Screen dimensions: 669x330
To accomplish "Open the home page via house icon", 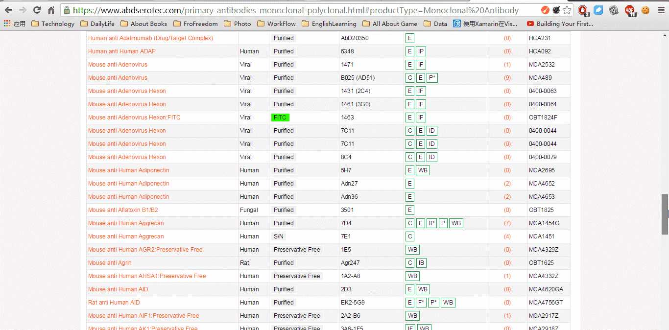I will tap(51, 10).
